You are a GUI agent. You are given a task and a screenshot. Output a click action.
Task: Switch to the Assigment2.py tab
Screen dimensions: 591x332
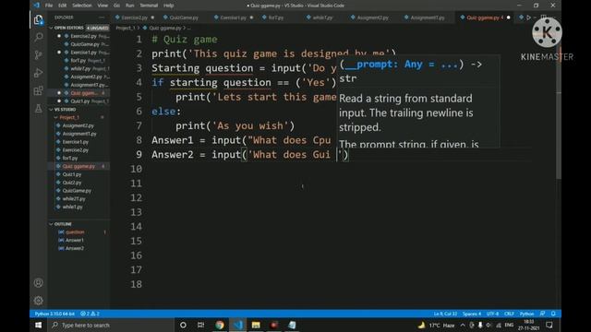click(372, 18)
